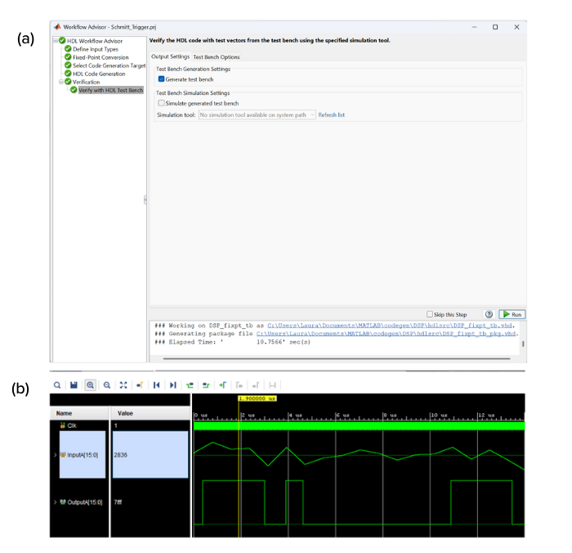This screenshot has width=572, height=553.
Task: Tick the Skip this Step checkbox
Action: [x=430, y=314]
